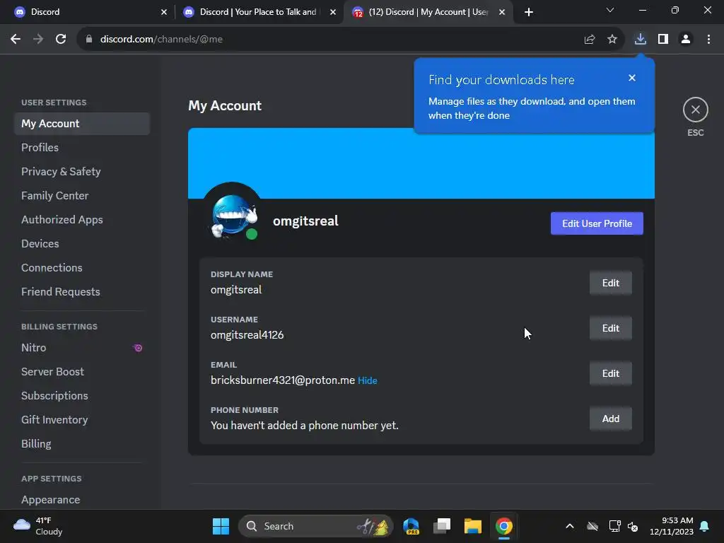Open Server Boost settings
724x543 pixels.
pos(82,372)
